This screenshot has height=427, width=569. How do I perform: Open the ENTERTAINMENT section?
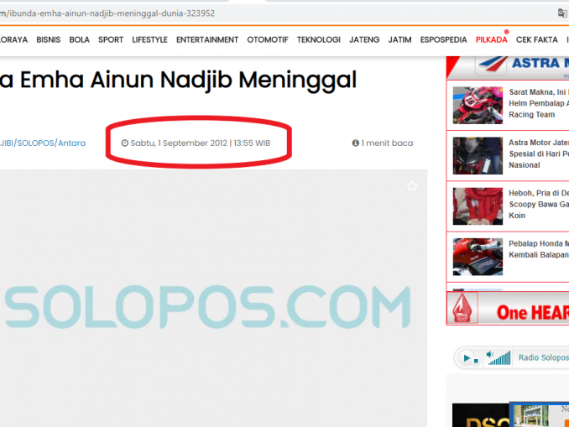coord(207,40)
